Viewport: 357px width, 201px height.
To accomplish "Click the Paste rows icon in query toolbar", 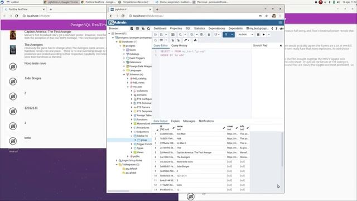I will (x=202, y=35).
